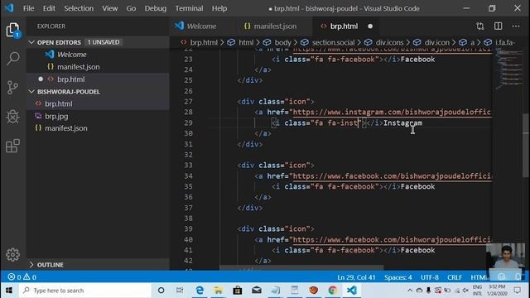Click the Ln 29, Col 41 indicator
530x298 pixels.
pos(356,277)
